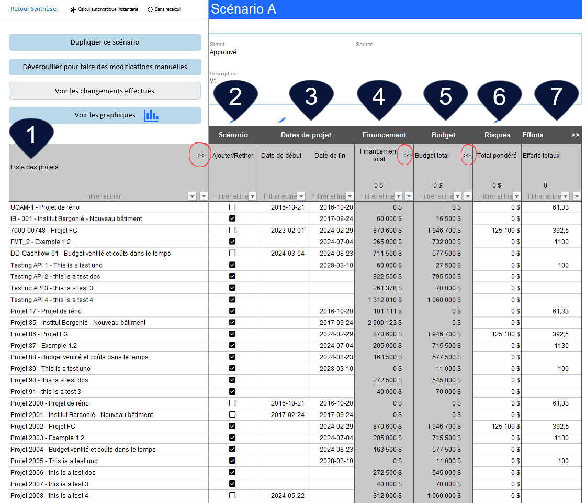Click the blue pencil icon above Dates de projet
Viewport: 586px width, 503px height.
[x=282, y=120]
